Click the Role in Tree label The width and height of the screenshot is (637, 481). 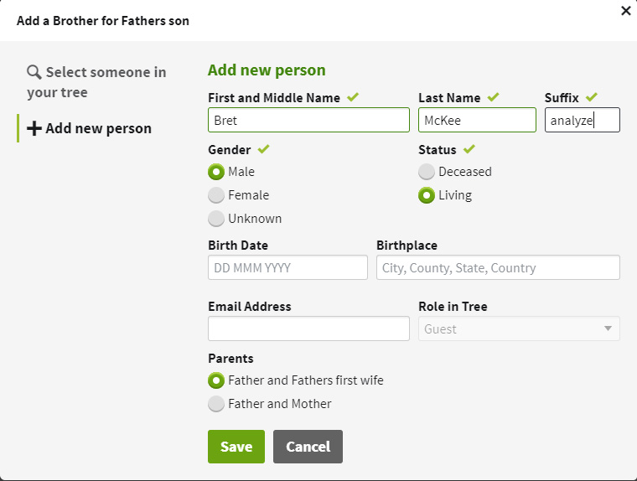[x=453, y=307]
